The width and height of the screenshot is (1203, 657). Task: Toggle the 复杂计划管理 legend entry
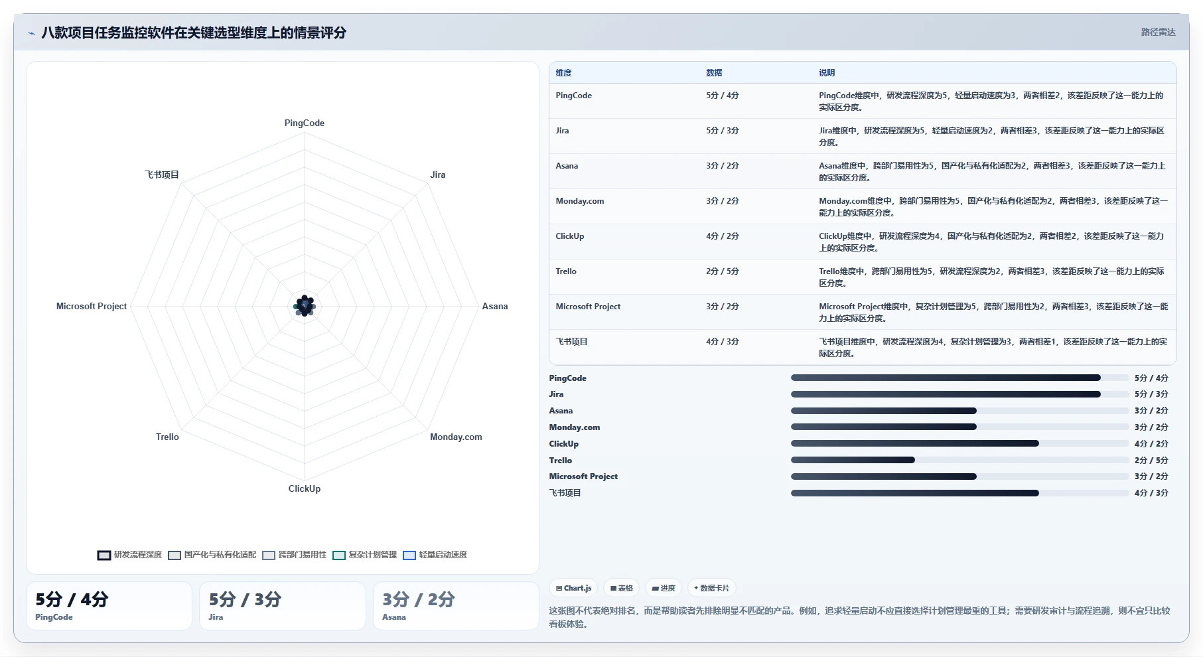(x=365, y=555)
